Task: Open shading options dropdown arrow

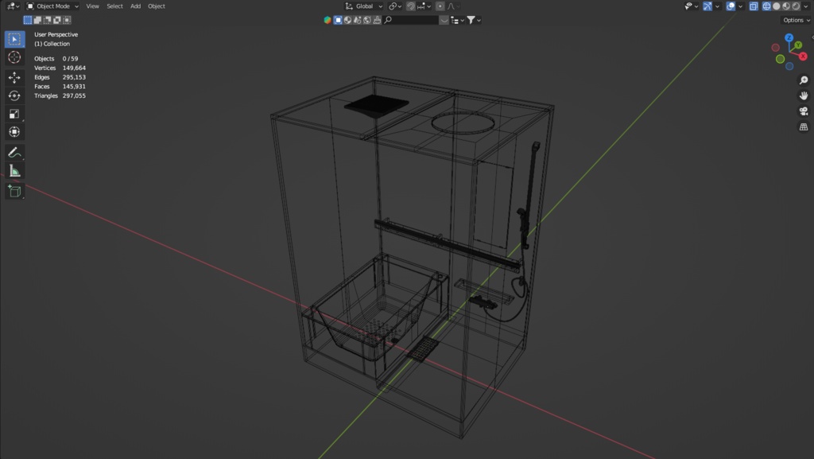Action: (x=806, y=6)
